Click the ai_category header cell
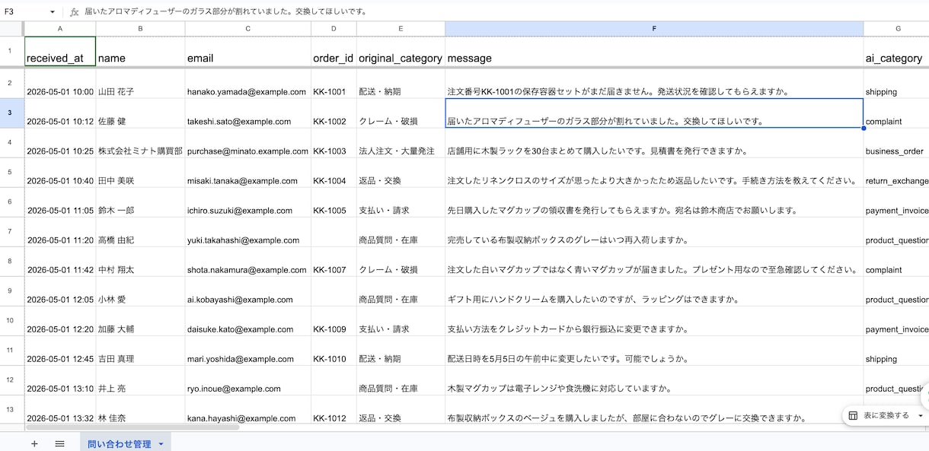The height and width of the screenshot is (451, 929). 896,52
